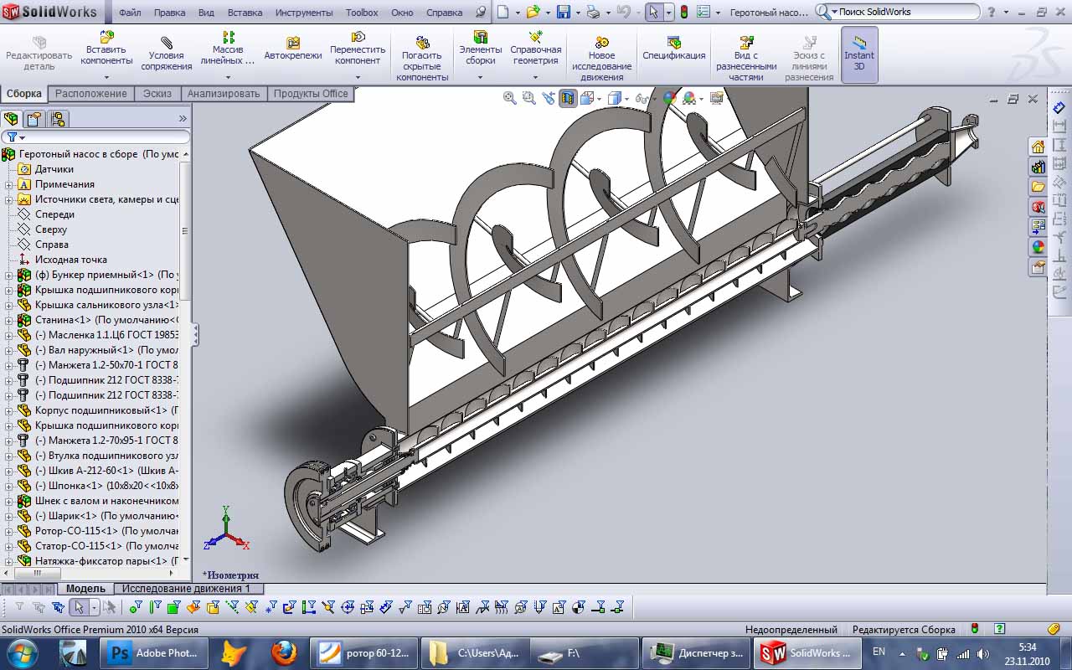This screenshot has height=670, width=1072.
Task: Click the Previous View icon
Action: pyautogui.click(x=549, y=98)
